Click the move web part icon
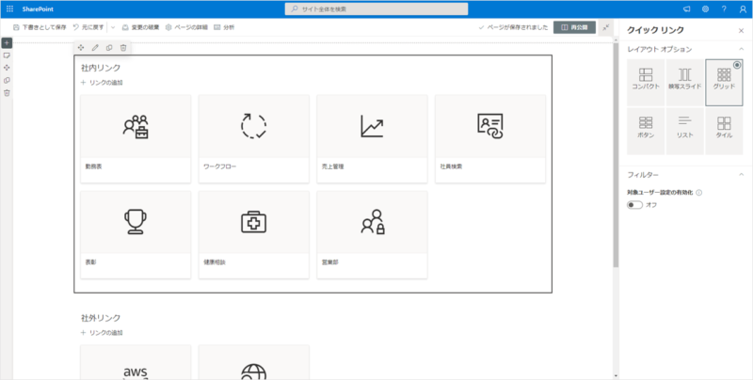753x380 pixels. [81, 47]
